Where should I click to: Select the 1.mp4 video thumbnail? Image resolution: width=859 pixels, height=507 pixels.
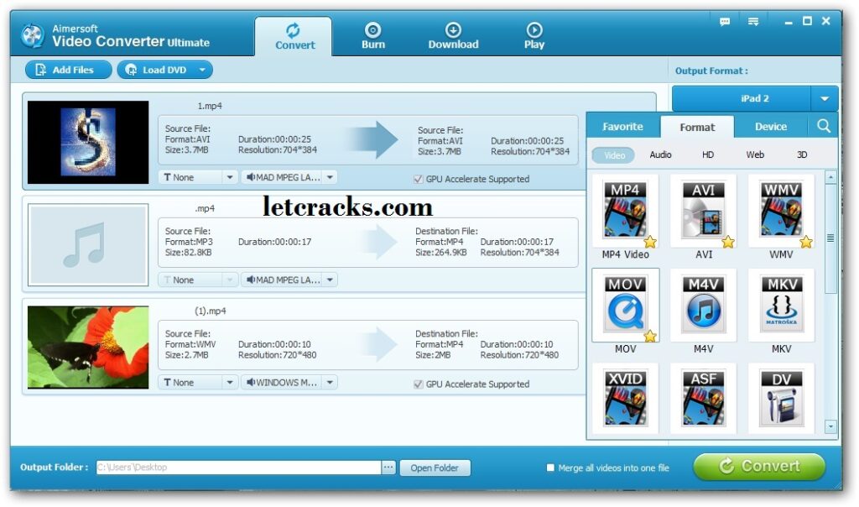[87, 142]
